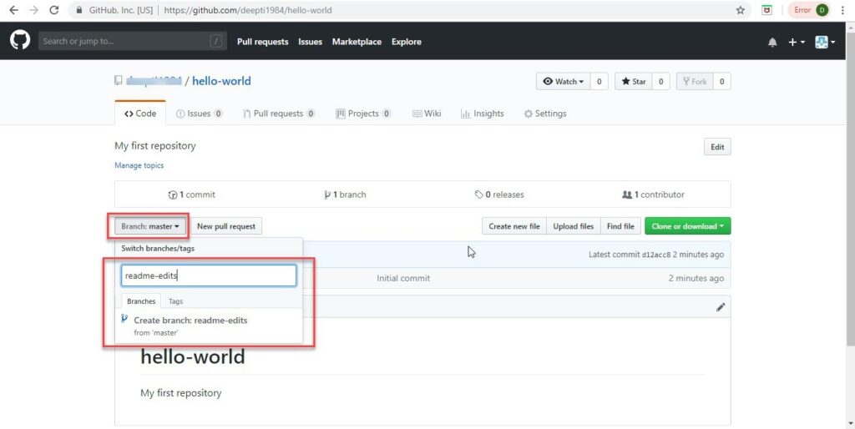Viewport: 855px width, 429px height.
Task: Click the Initial commit message link
Action: pos(403,278)
